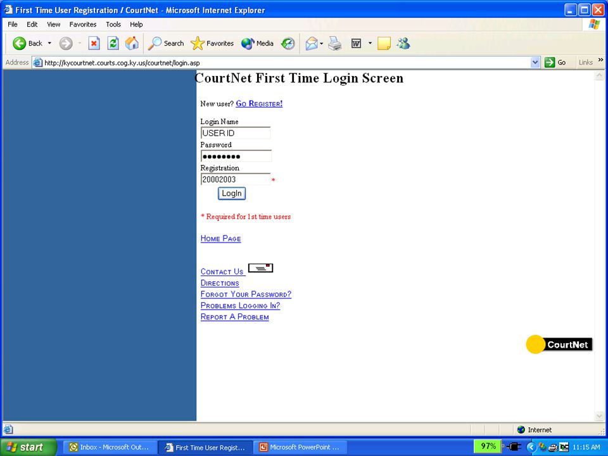Click the yellow Discuss note icon
This screenshot has height=456, width=608.
[384, 44]
